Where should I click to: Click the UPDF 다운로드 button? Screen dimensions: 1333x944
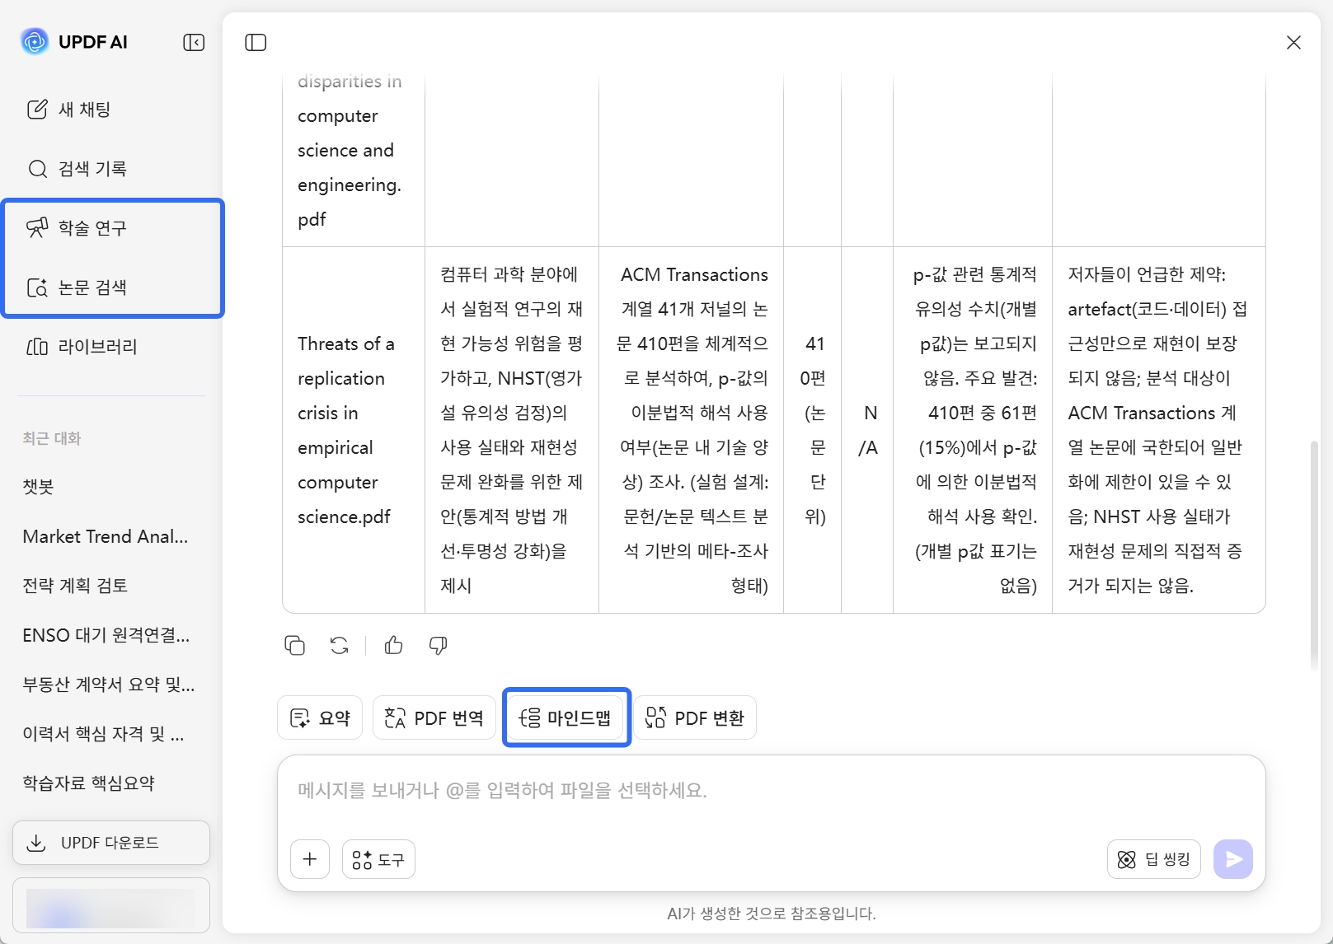click(x=110, y=842)
